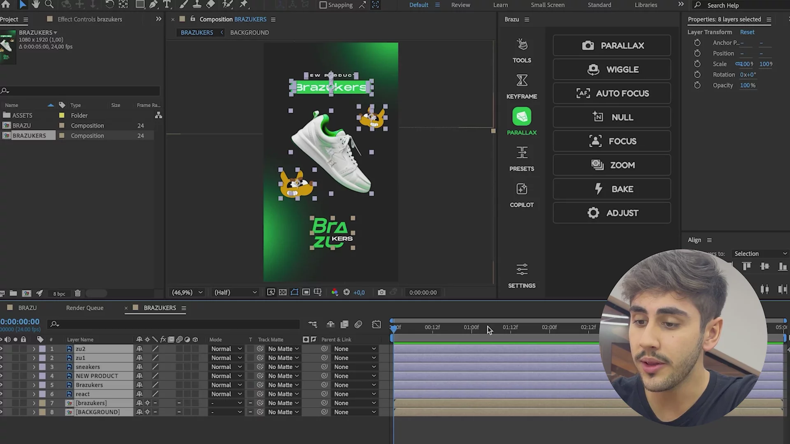Select the Pen tool
790x444 pixels.
pos(153,5)
